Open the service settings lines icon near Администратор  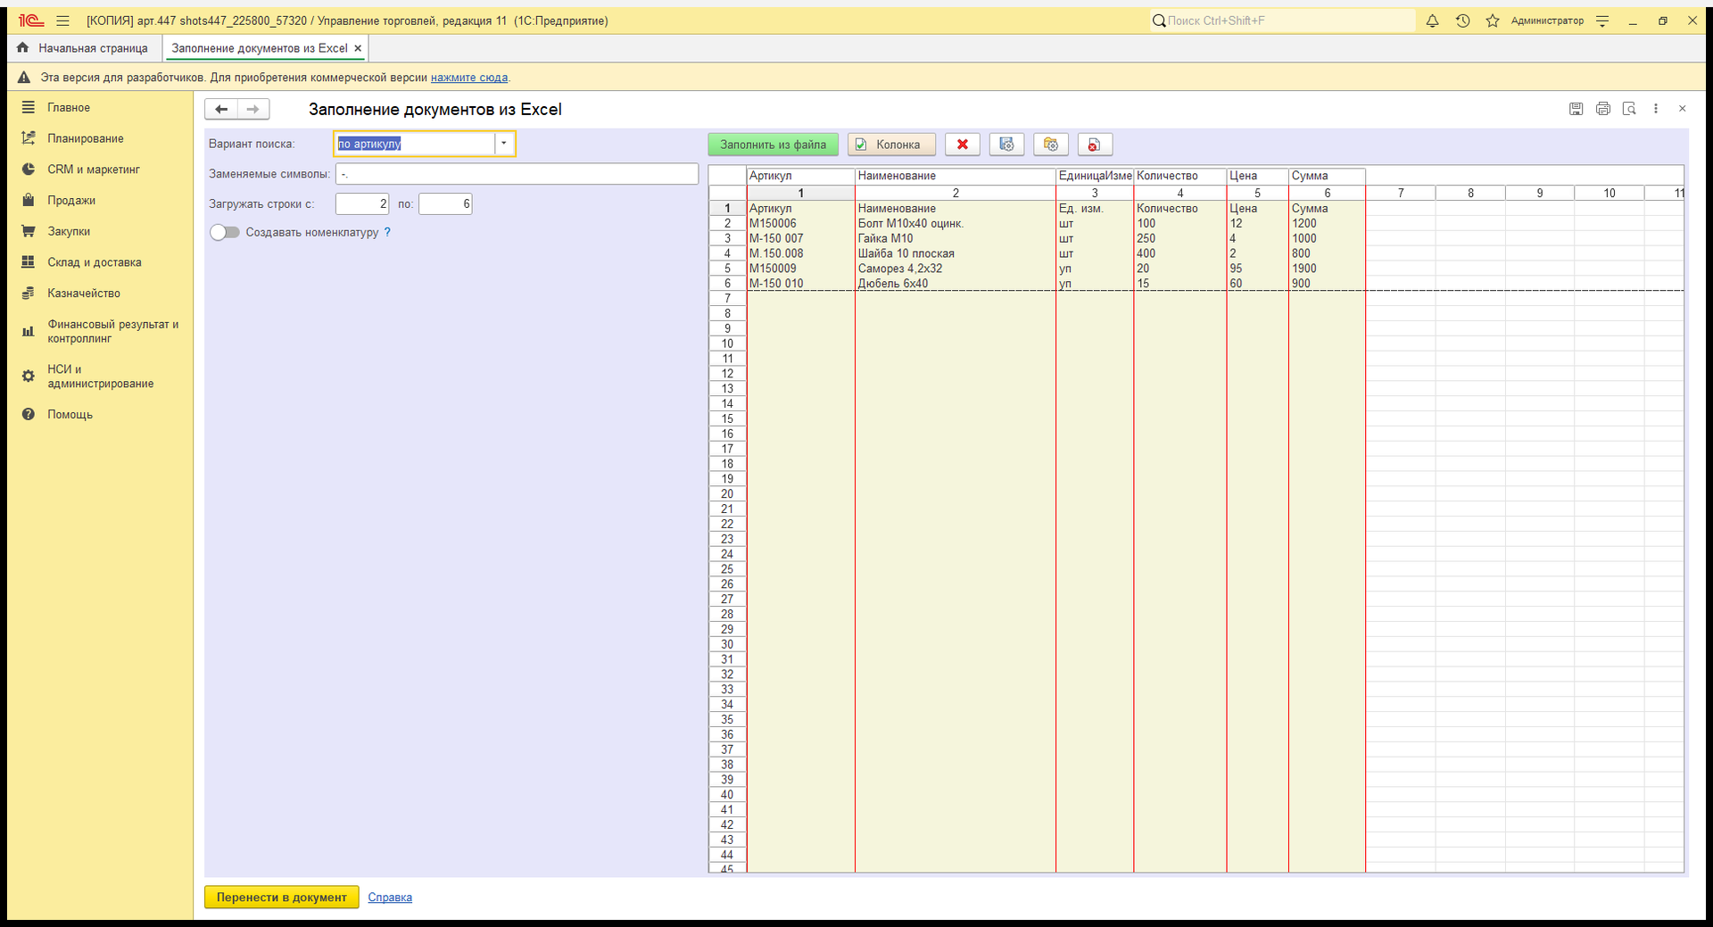[x=1602, y=21]
